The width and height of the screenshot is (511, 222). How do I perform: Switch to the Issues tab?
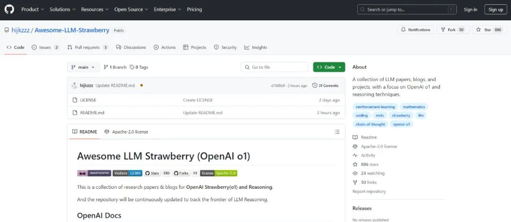(45, 47)
